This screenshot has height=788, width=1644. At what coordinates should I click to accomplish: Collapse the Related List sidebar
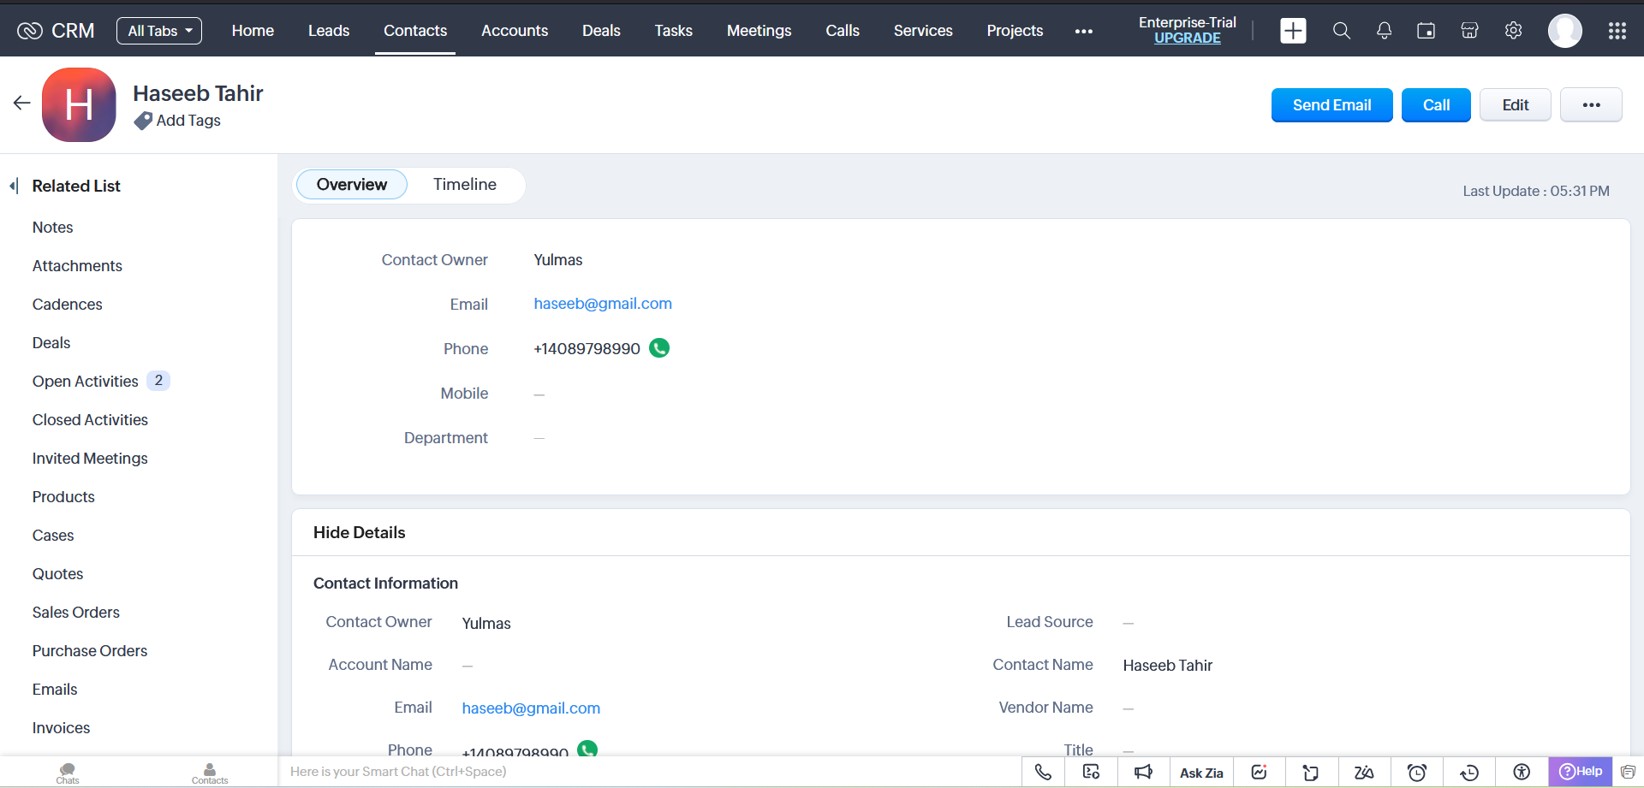[x=14, y=186]
